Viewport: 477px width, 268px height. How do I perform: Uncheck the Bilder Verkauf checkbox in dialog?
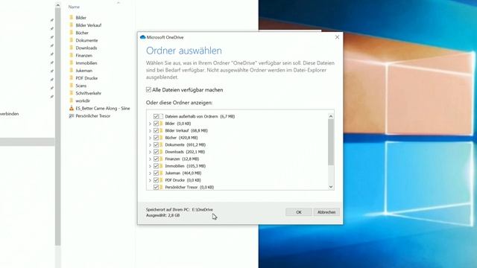click(156, 130)
